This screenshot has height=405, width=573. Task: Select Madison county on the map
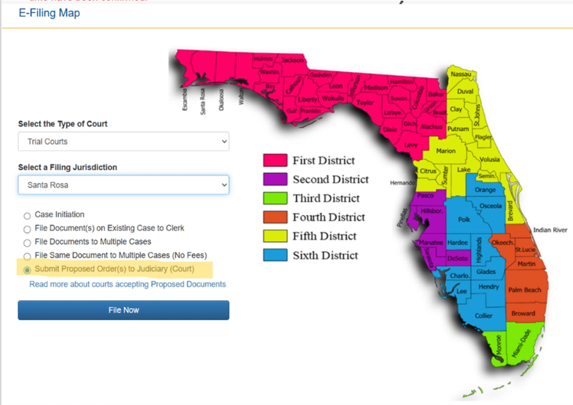375,88
